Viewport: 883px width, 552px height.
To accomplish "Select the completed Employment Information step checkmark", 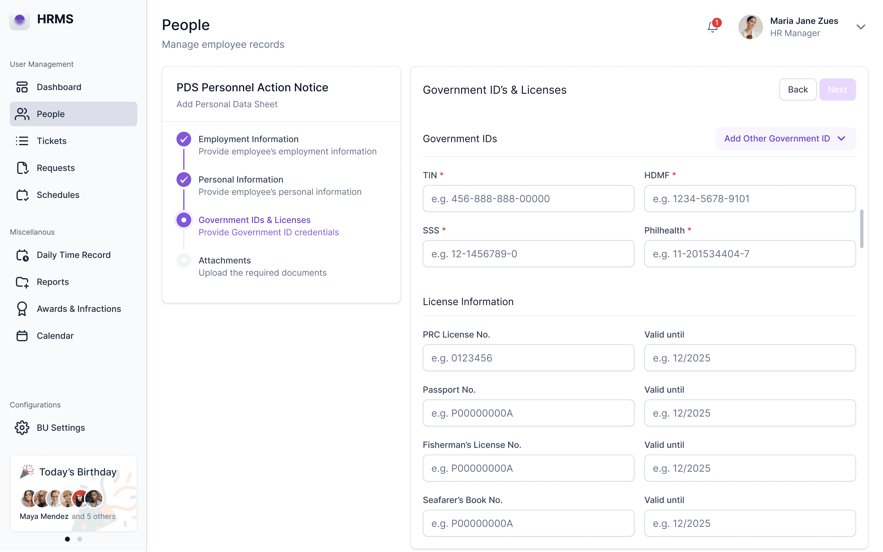I will [184, 139].
